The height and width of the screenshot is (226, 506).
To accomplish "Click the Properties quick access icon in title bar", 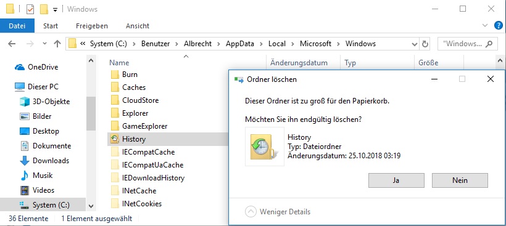I will click(30, 9).
